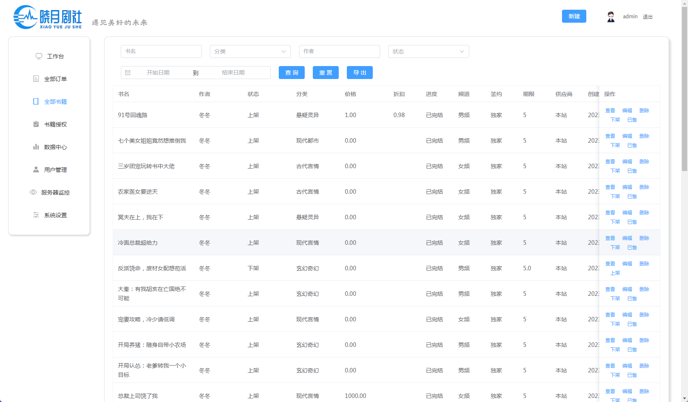Open 系统设置 in the sidebar
Viewport: 688px width, 402px height.
coord(49,215)
